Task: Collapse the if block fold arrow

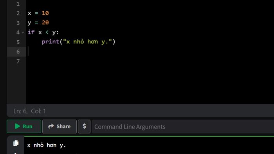Action: [23, 32]
